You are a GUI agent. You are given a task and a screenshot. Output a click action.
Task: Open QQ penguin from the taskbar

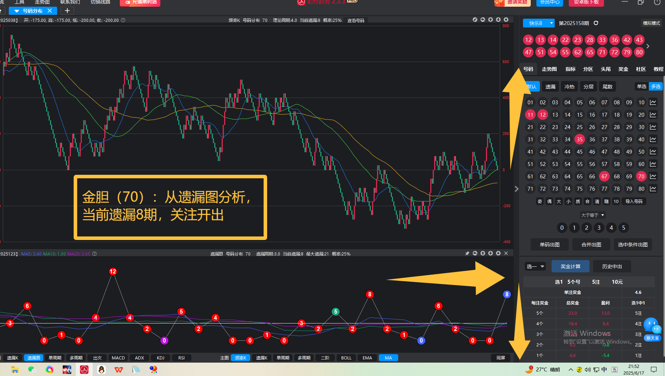[101, 369]
